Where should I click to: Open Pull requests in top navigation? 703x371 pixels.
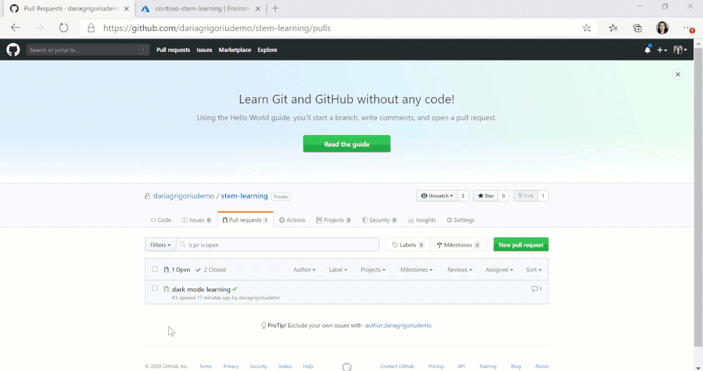pos(173,50)
